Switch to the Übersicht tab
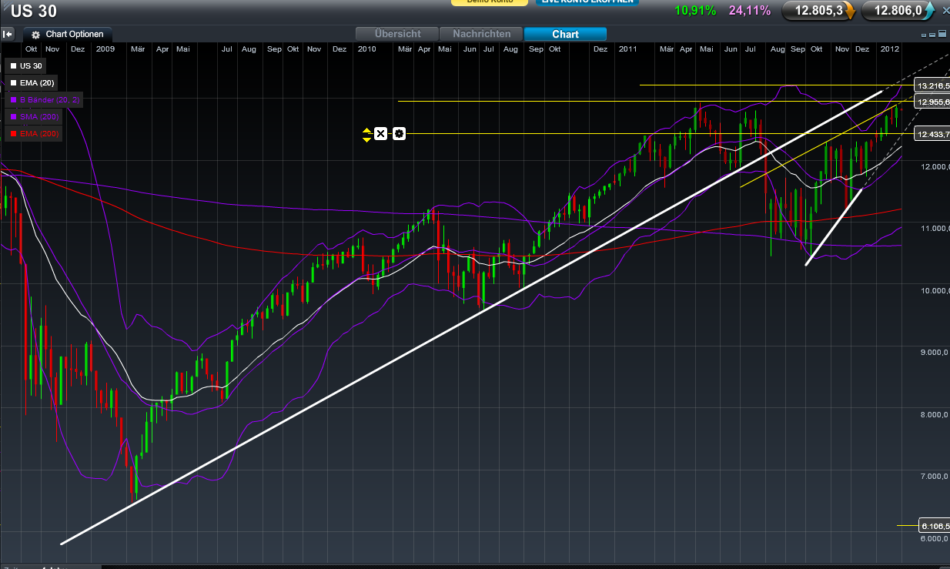 396,34
